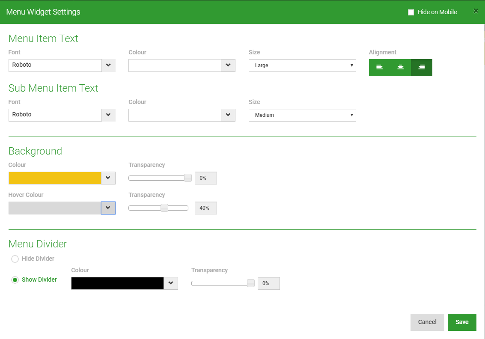Toggle the Hide on Mobile checkbox
Viewport: 485px width, 339px height.
pyautogui.click(x=411, y=12)
